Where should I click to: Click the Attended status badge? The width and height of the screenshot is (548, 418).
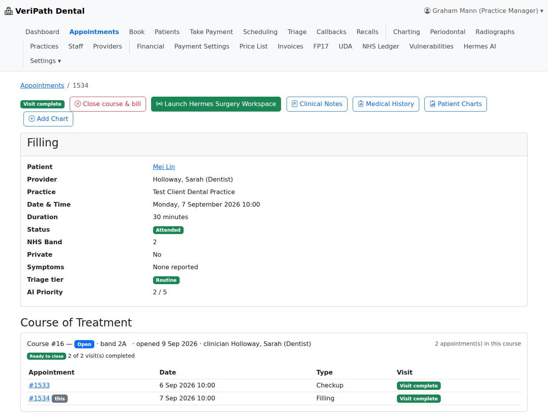(168, 230)
